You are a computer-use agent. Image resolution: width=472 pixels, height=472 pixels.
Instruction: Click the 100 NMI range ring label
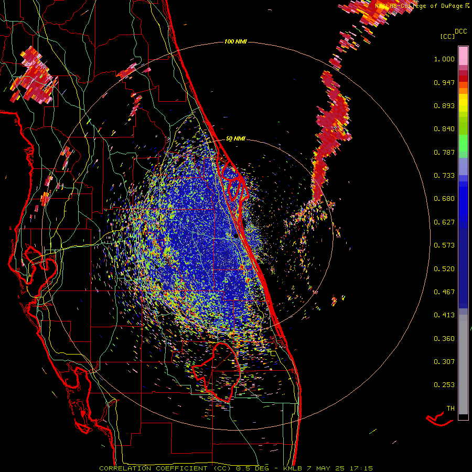pos(235,41)
